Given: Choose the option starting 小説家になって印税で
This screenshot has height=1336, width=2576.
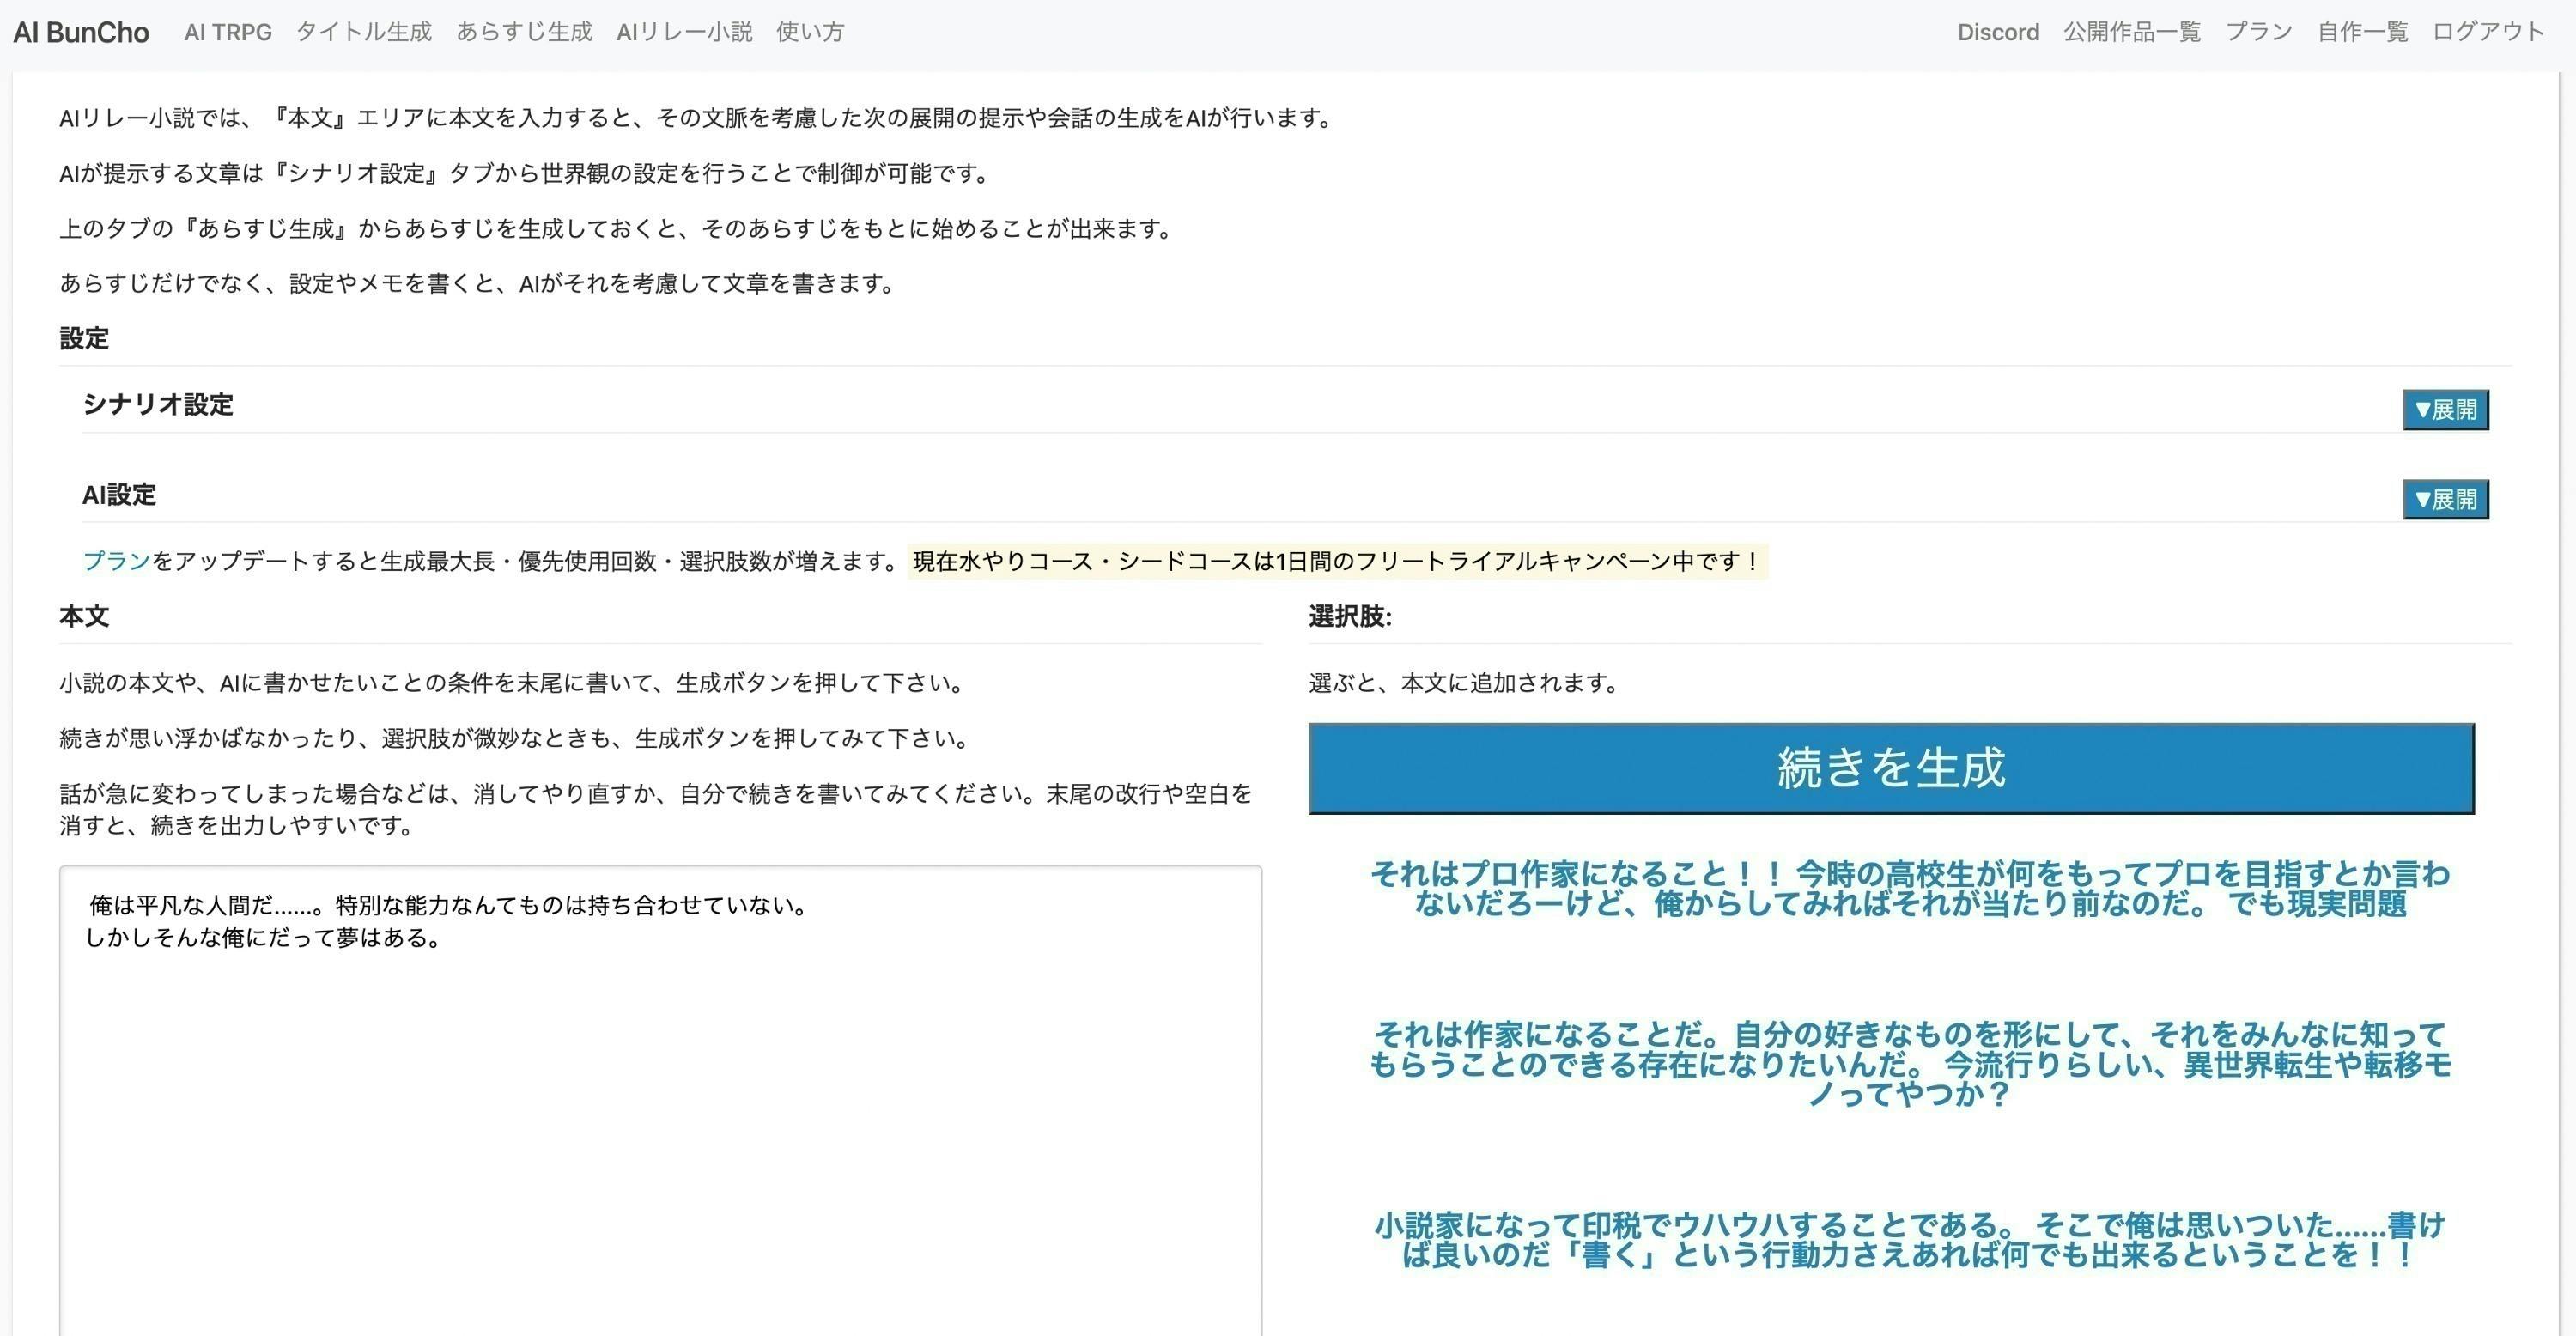Looking at the screenshot, I should coord(1909,1240).
